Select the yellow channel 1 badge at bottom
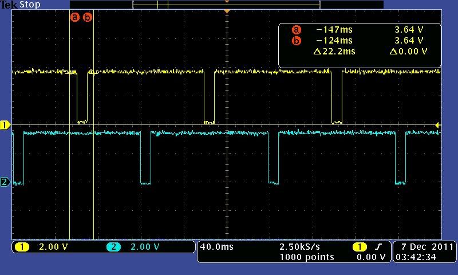 tap(22, 247)
